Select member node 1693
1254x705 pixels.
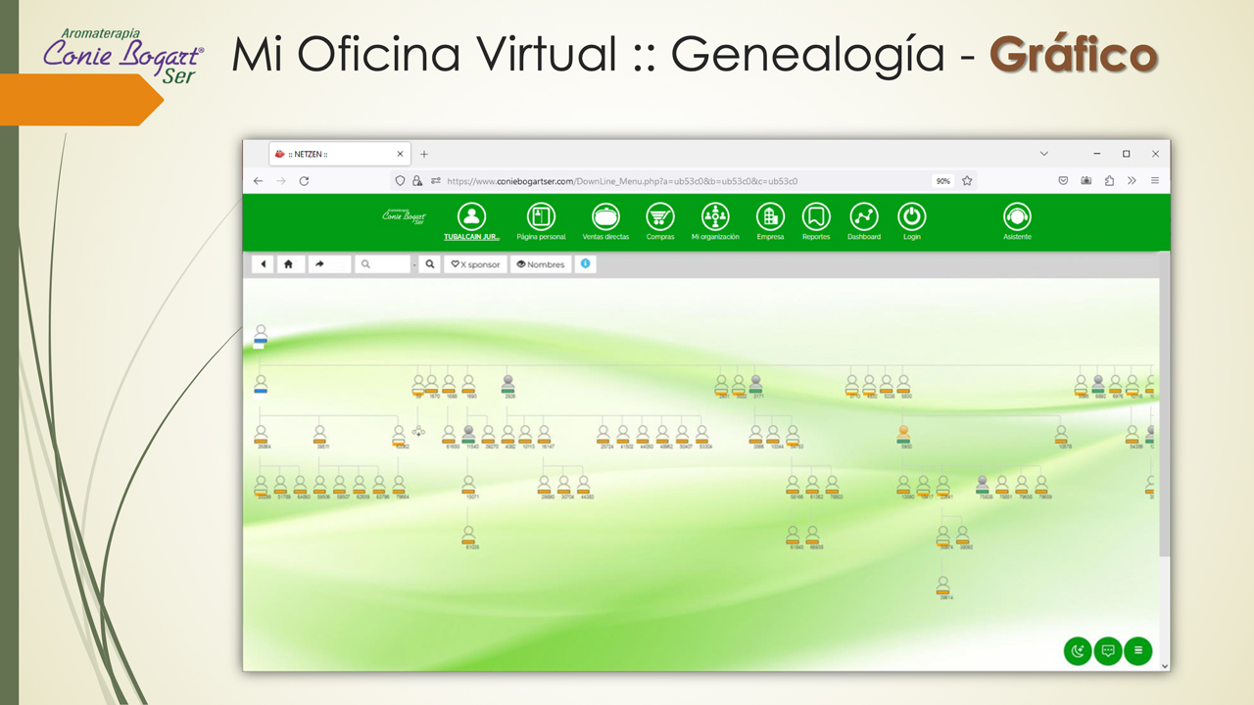click(469, 386)
